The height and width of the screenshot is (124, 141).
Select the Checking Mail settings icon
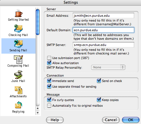pyautogui.click(x=18, y=28)
